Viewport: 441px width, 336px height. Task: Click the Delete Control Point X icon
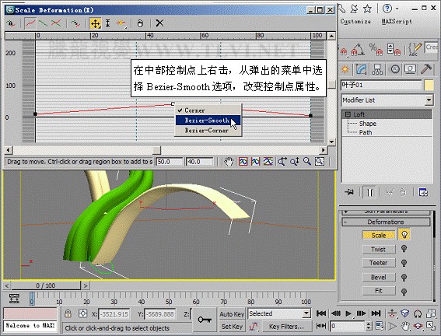tap(159, 23)
